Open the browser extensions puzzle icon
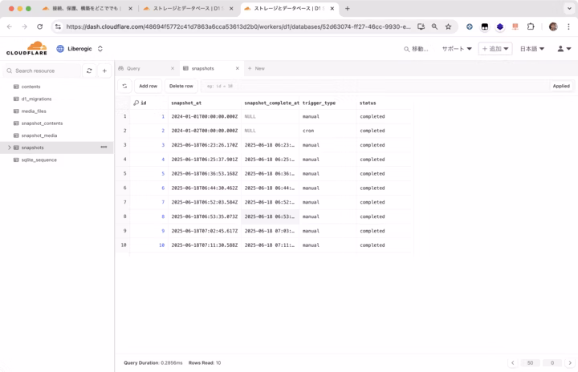The image size is (578, 372). [x=531, y=26]
